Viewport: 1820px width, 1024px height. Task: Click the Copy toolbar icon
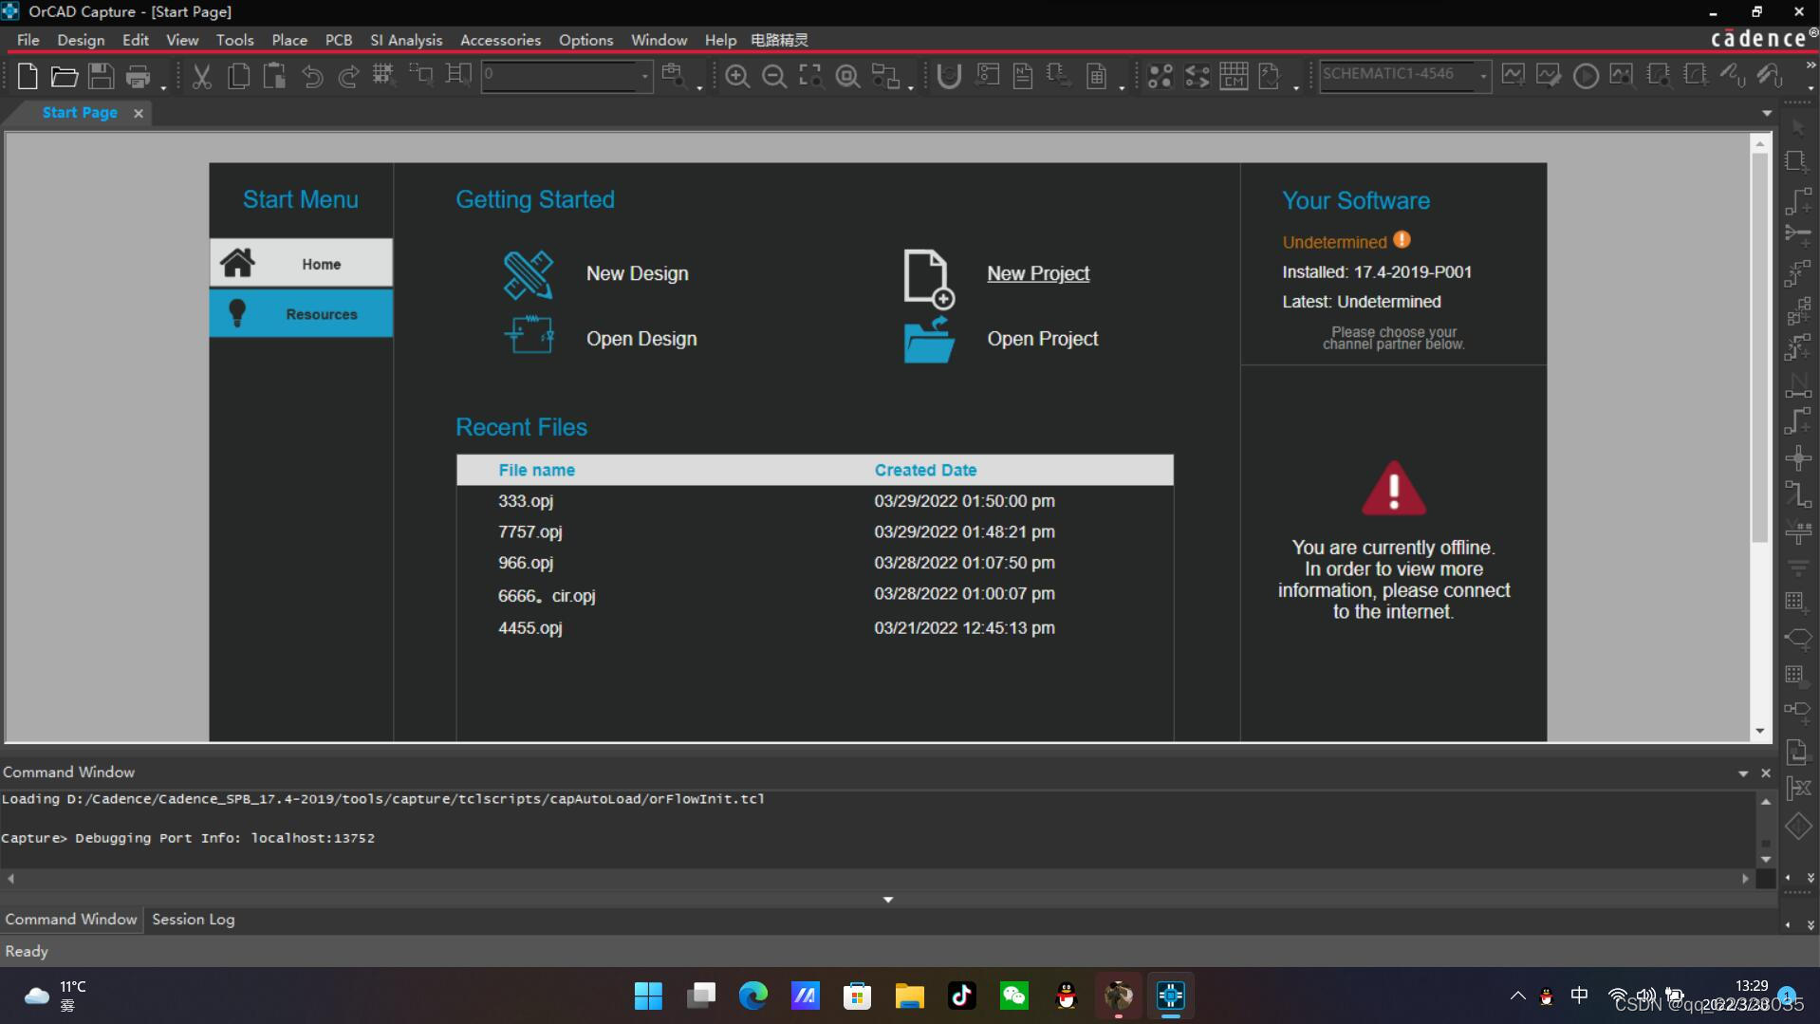(238, 76)
